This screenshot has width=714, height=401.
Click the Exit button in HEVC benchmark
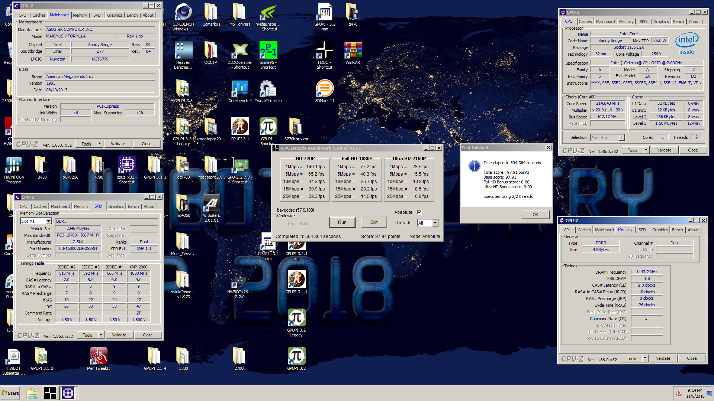[x=374, y=222]
